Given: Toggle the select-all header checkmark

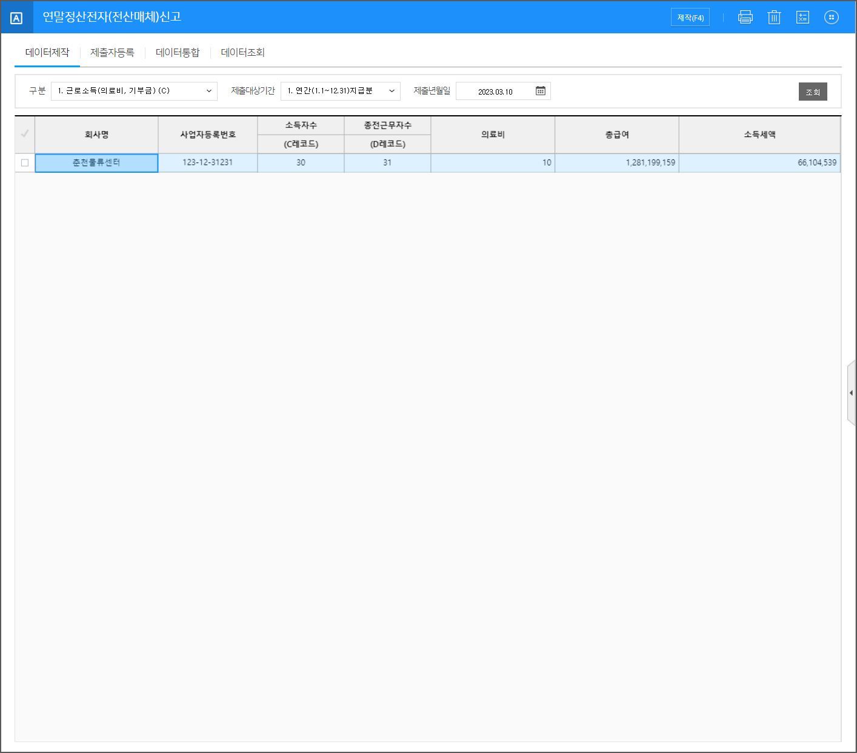Looking at the screenshot, I should tap(25, 134).
